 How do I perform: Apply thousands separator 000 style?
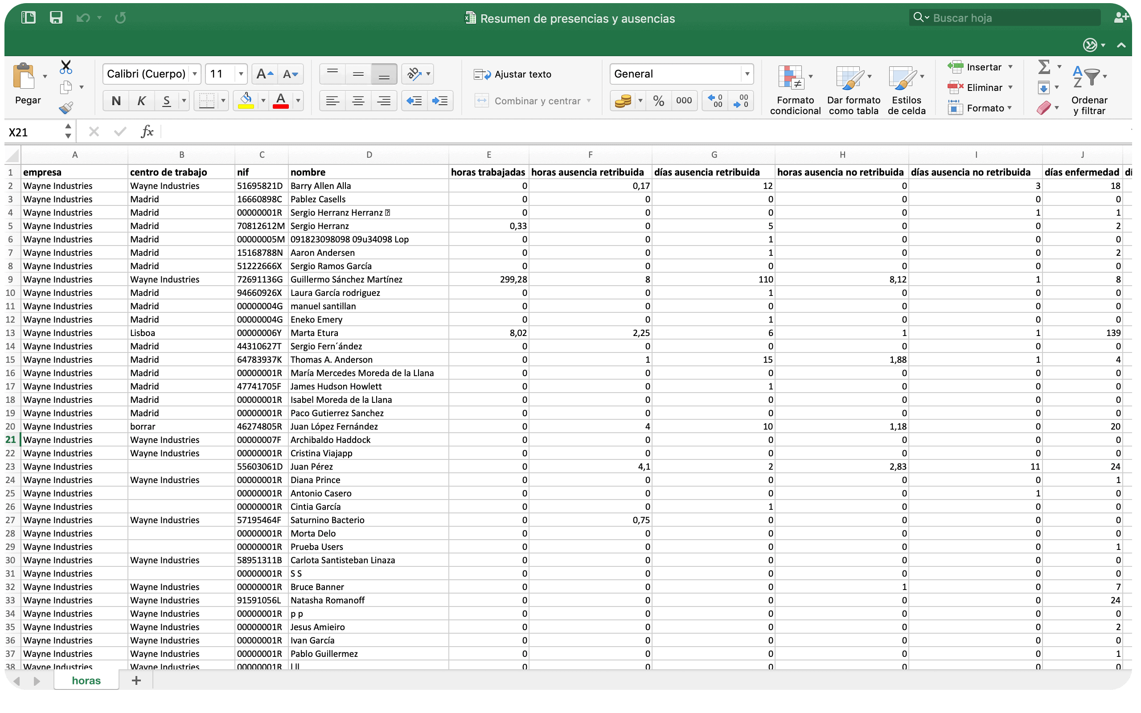pos(684,101)
